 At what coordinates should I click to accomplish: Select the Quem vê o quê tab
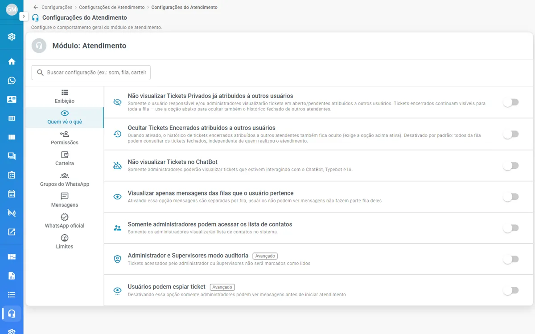pos(65,118)
